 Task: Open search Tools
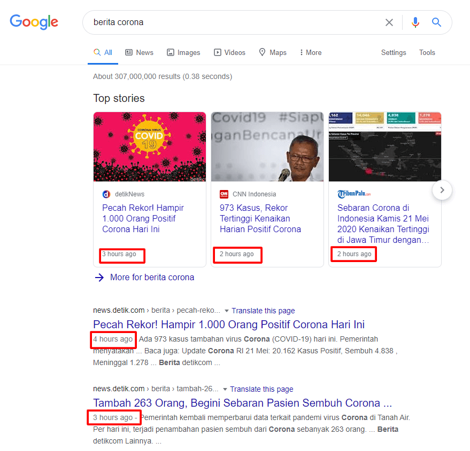coord(427,53)
